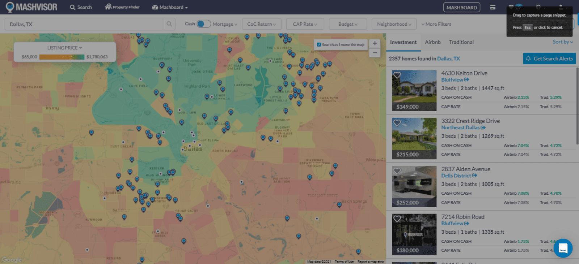Click the listing price color gradient bar
Viewport: 579px width, 264px height.
pyautogui.click(x=62, y=57)
